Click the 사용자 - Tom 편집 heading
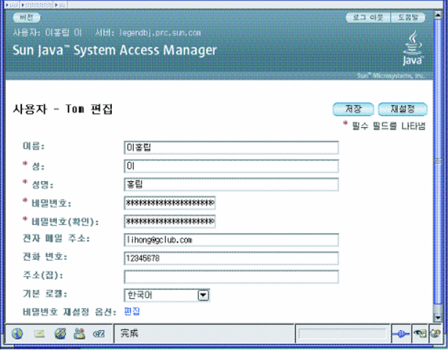Image resolution: width=448 pixels, height=350 pixels. click(63, 109)
